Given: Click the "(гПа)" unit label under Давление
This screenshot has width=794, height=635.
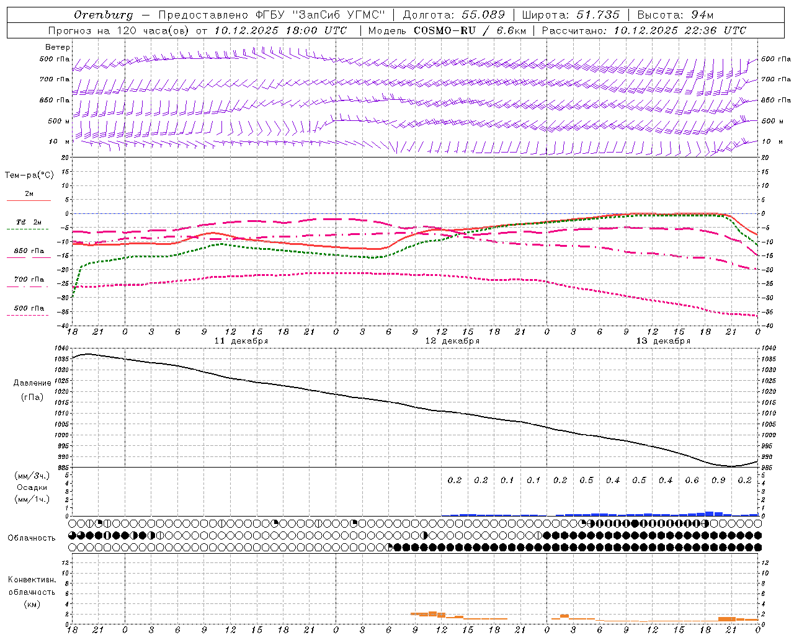Looking at the screenshot, I should 32,397.
